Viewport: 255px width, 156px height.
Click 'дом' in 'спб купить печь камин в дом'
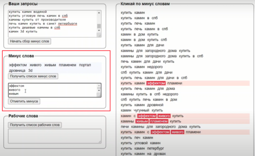coord(173,99)
